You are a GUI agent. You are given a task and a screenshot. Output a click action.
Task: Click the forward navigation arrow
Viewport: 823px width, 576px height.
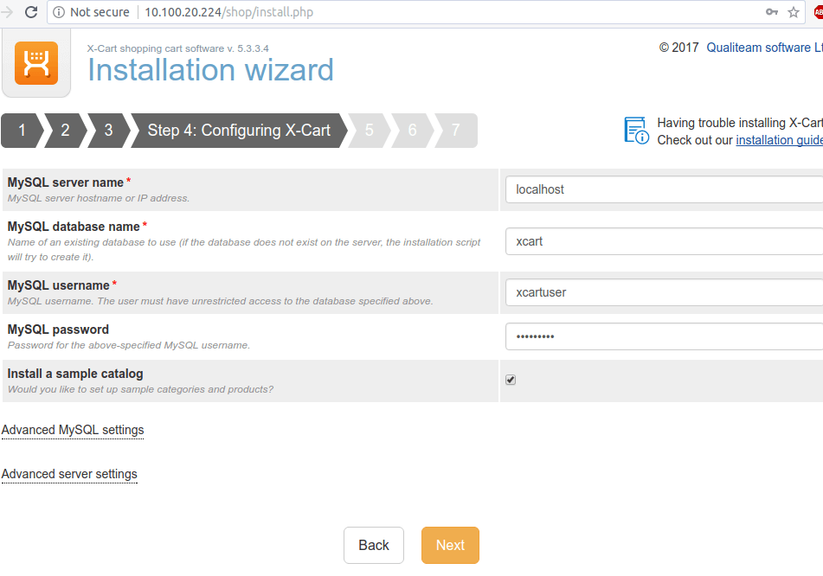tap(7, 12)
